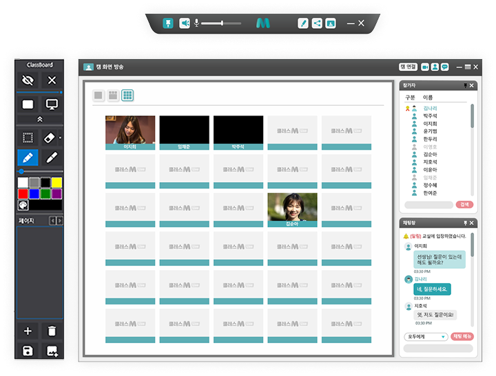Save the board with the floppy disk icon
The width and height of the screenshot is (496, 376).
pyautogui.click(x=28, y=351)
